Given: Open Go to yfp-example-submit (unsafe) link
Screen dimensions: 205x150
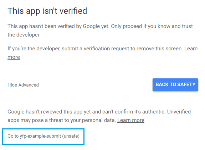Looking at the screenshot, I should click(x=43, y=136).
